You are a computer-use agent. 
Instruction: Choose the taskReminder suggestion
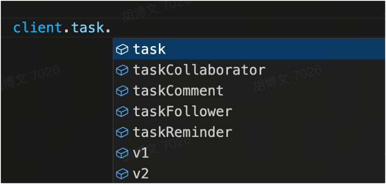pos(183,132)
